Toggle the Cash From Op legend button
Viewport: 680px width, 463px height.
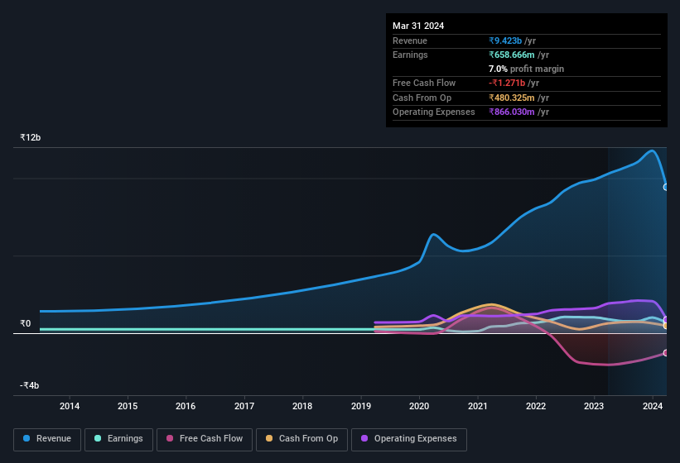[x=301, y=439]
